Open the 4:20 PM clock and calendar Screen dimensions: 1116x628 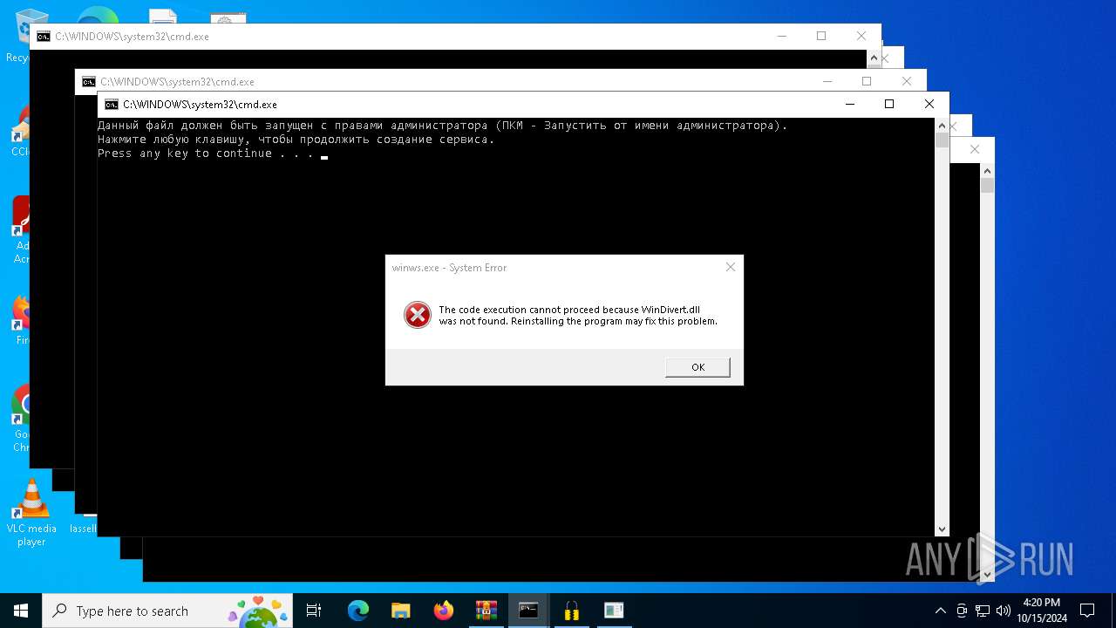pyautogui.click(x=1042, y=611)
